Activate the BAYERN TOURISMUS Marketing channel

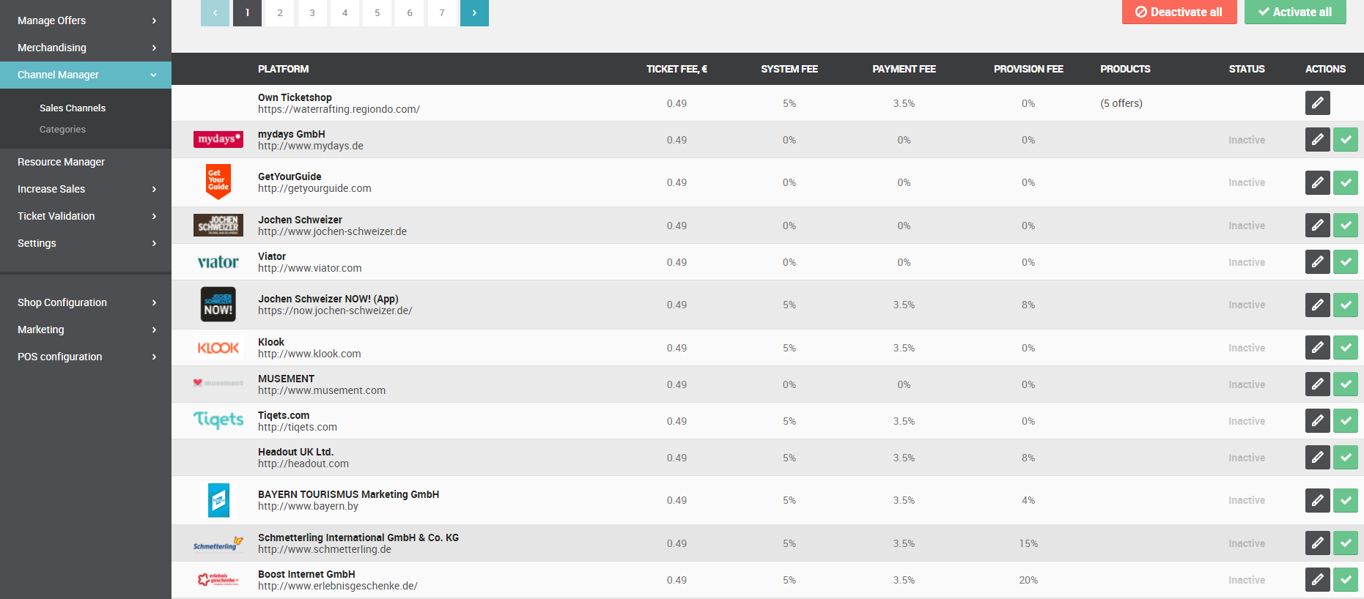(1346, 500)
